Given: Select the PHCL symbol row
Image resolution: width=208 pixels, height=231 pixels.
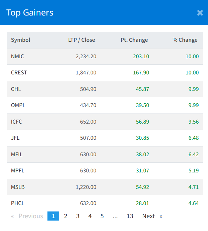Looking at the screenshot, I should [x=18, y=203].
